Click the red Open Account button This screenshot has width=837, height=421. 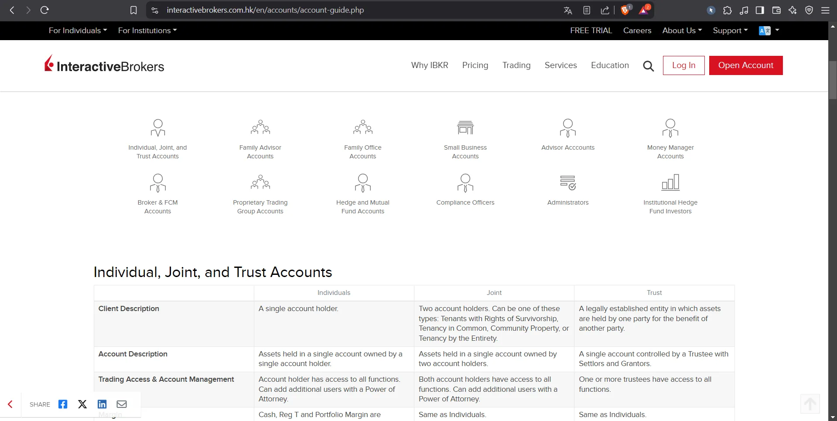[746, 65]
